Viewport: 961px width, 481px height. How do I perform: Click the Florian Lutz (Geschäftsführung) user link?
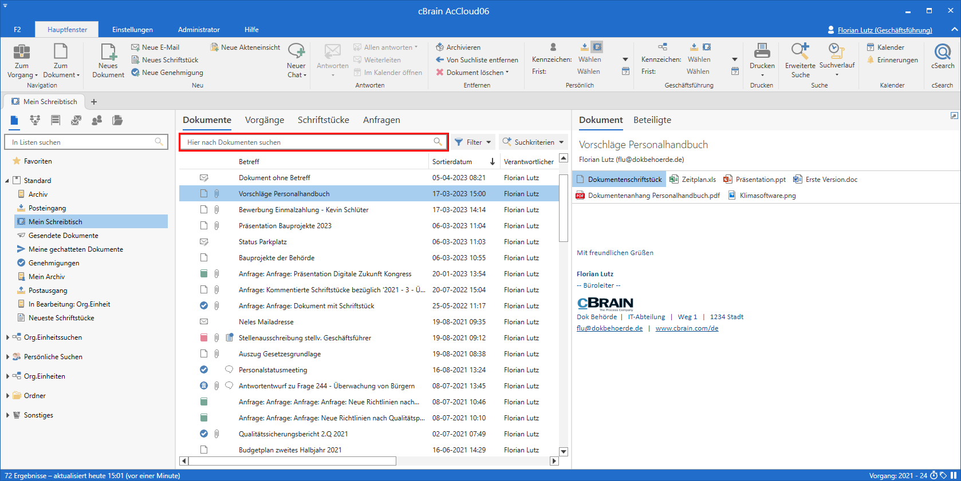[885, 30]
